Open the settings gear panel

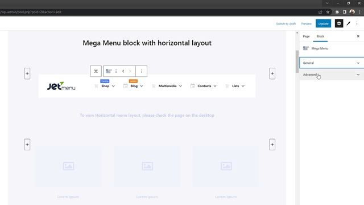click(x=339, y=23)
